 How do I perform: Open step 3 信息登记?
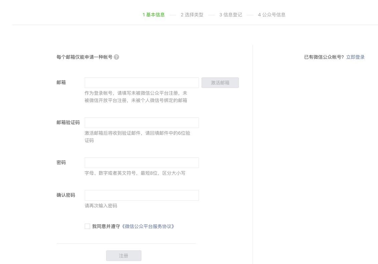click(x=231, y=15)
